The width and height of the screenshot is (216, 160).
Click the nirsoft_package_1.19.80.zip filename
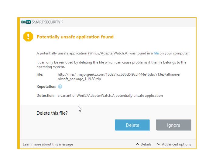click(79, 79)
